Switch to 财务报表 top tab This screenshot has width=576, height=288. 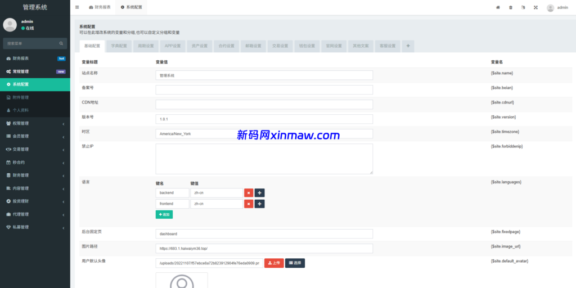[x=100, y=7]
